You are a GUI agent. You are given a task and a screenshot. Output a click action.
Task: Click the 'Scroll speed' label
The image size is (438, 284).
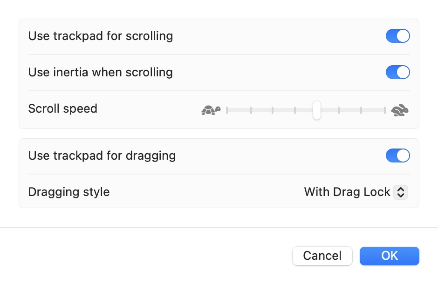tap(63, 108)
